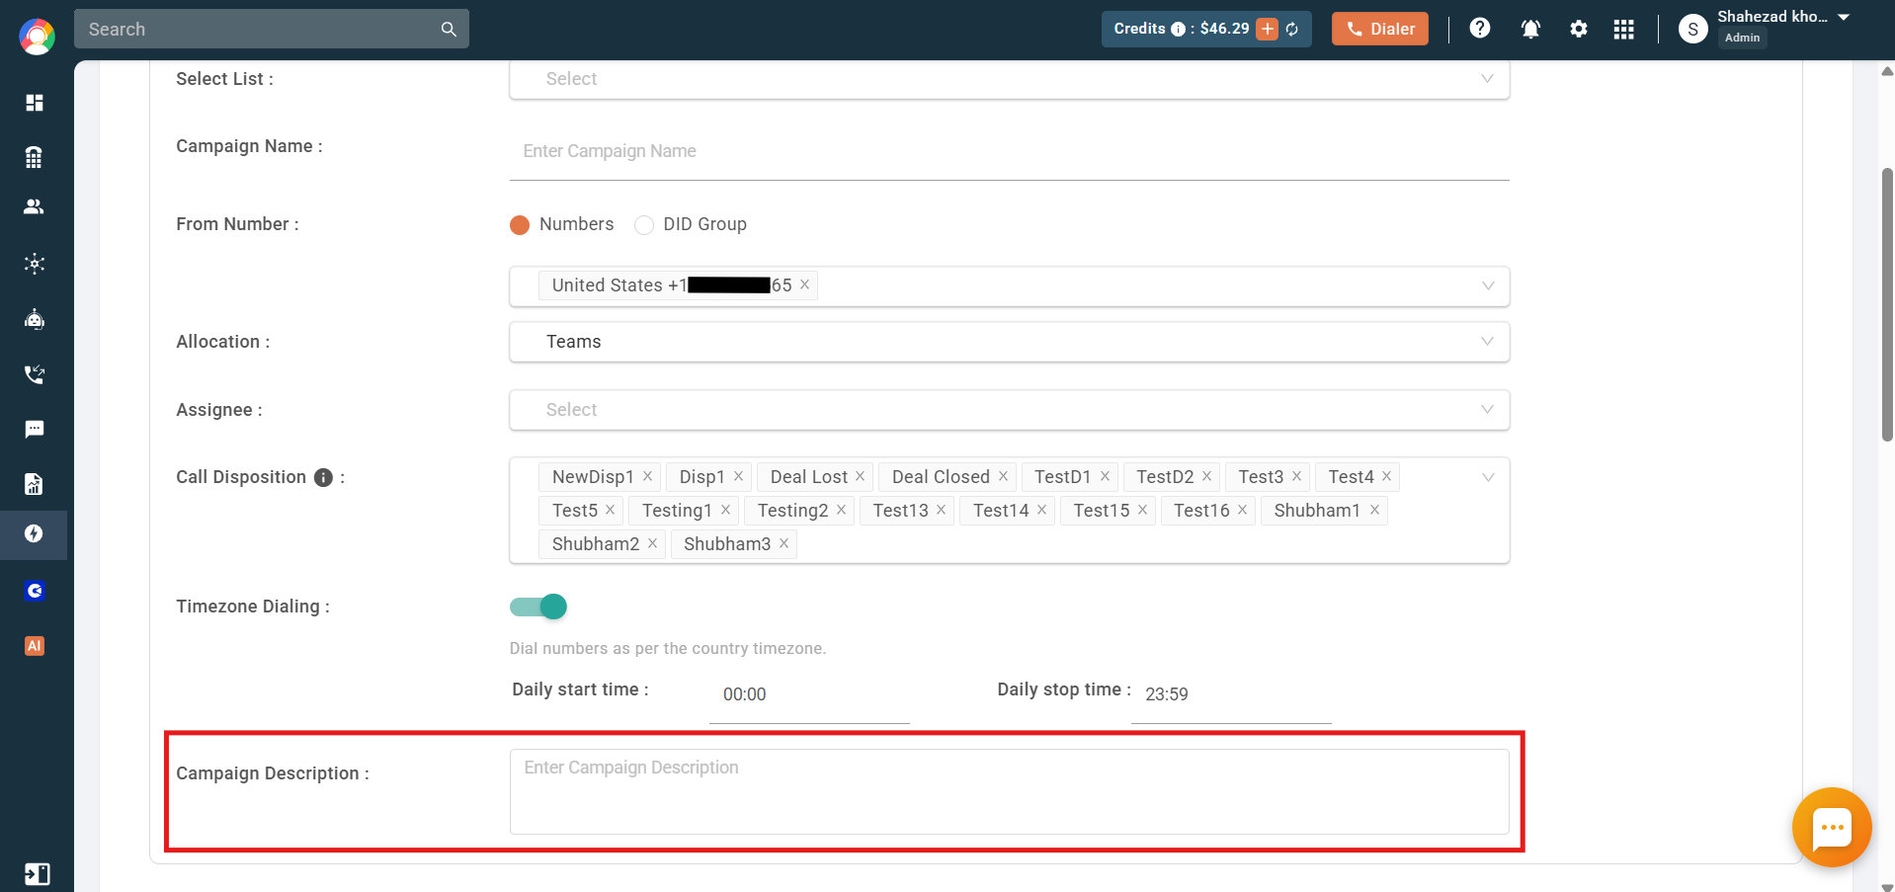The height and width of the screenshot is (892, 1895).
Task: Click the Dialer button
Action: coord(1380,29)
